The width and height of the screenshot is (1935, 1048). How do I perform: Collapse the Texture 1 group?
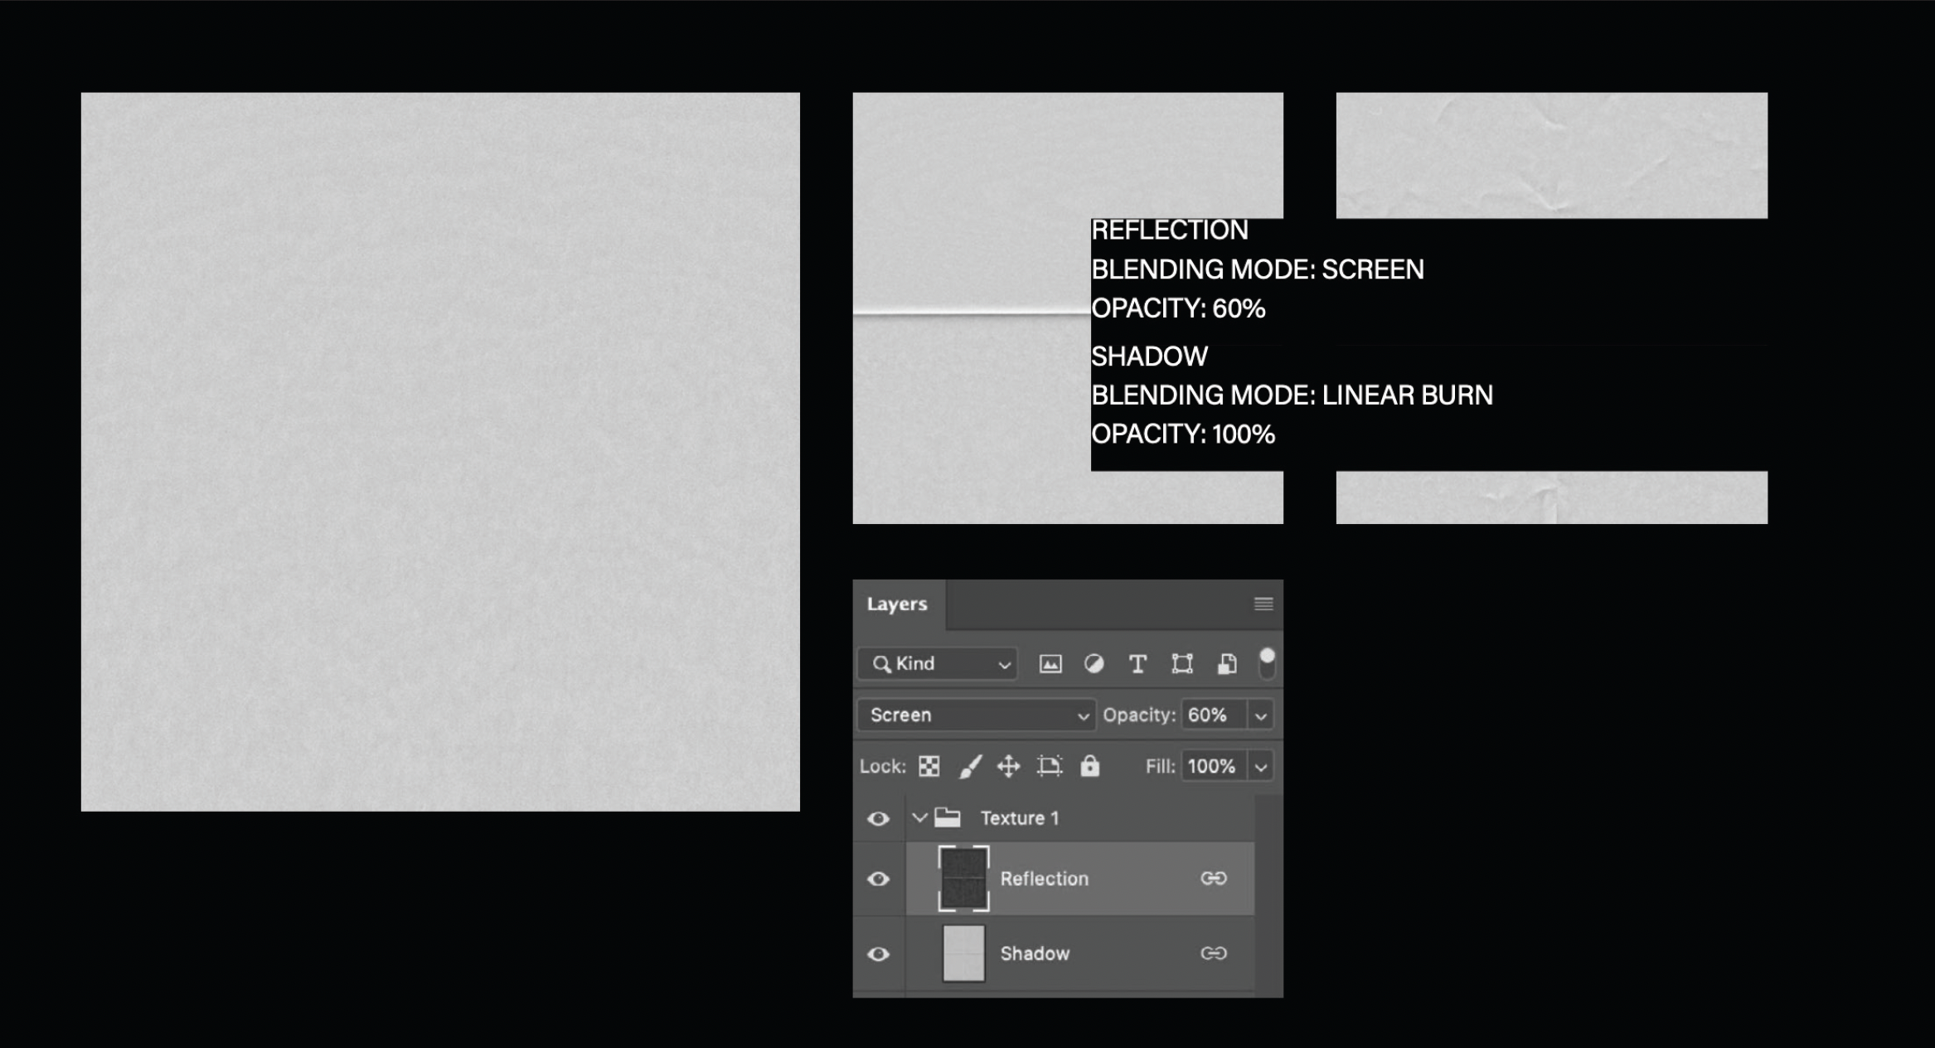coord(919,818)
